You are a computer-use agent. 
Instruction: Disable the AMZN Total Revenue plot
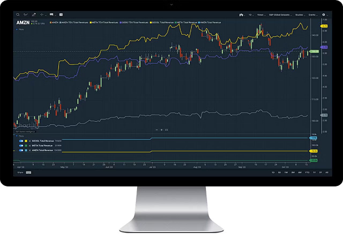click(x=21, y=150)
